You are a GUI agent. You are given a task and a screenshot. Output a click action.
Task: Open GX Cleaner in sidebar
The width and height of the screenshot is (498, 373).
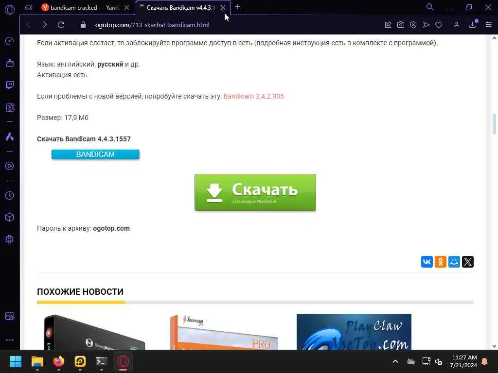[10, 63]
